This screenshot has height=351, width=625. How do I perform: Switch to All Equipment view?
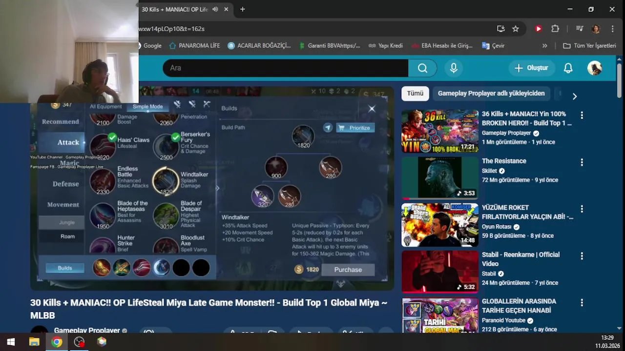click(x=105, y=106)
